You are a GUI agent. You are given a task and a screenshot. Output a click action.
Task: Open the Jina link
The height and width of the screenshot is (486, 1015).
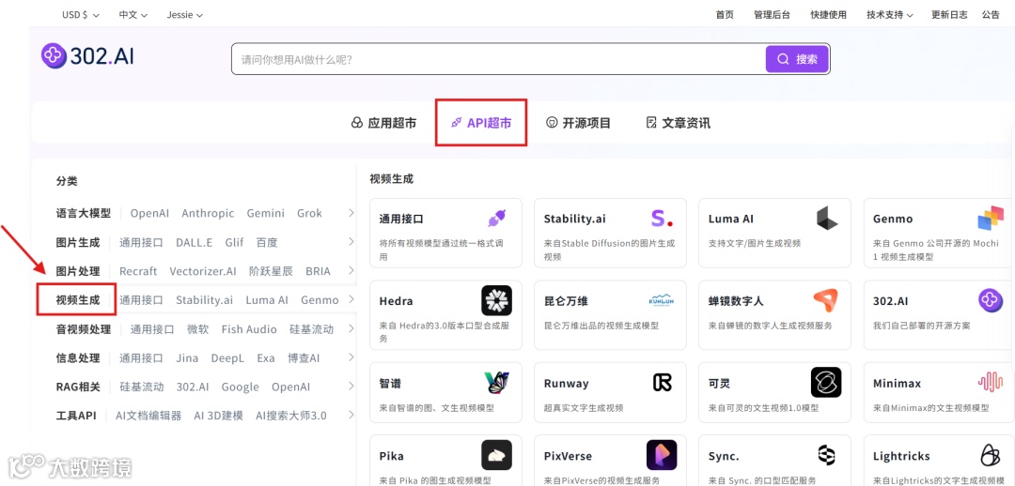click(x=187, y=357)
